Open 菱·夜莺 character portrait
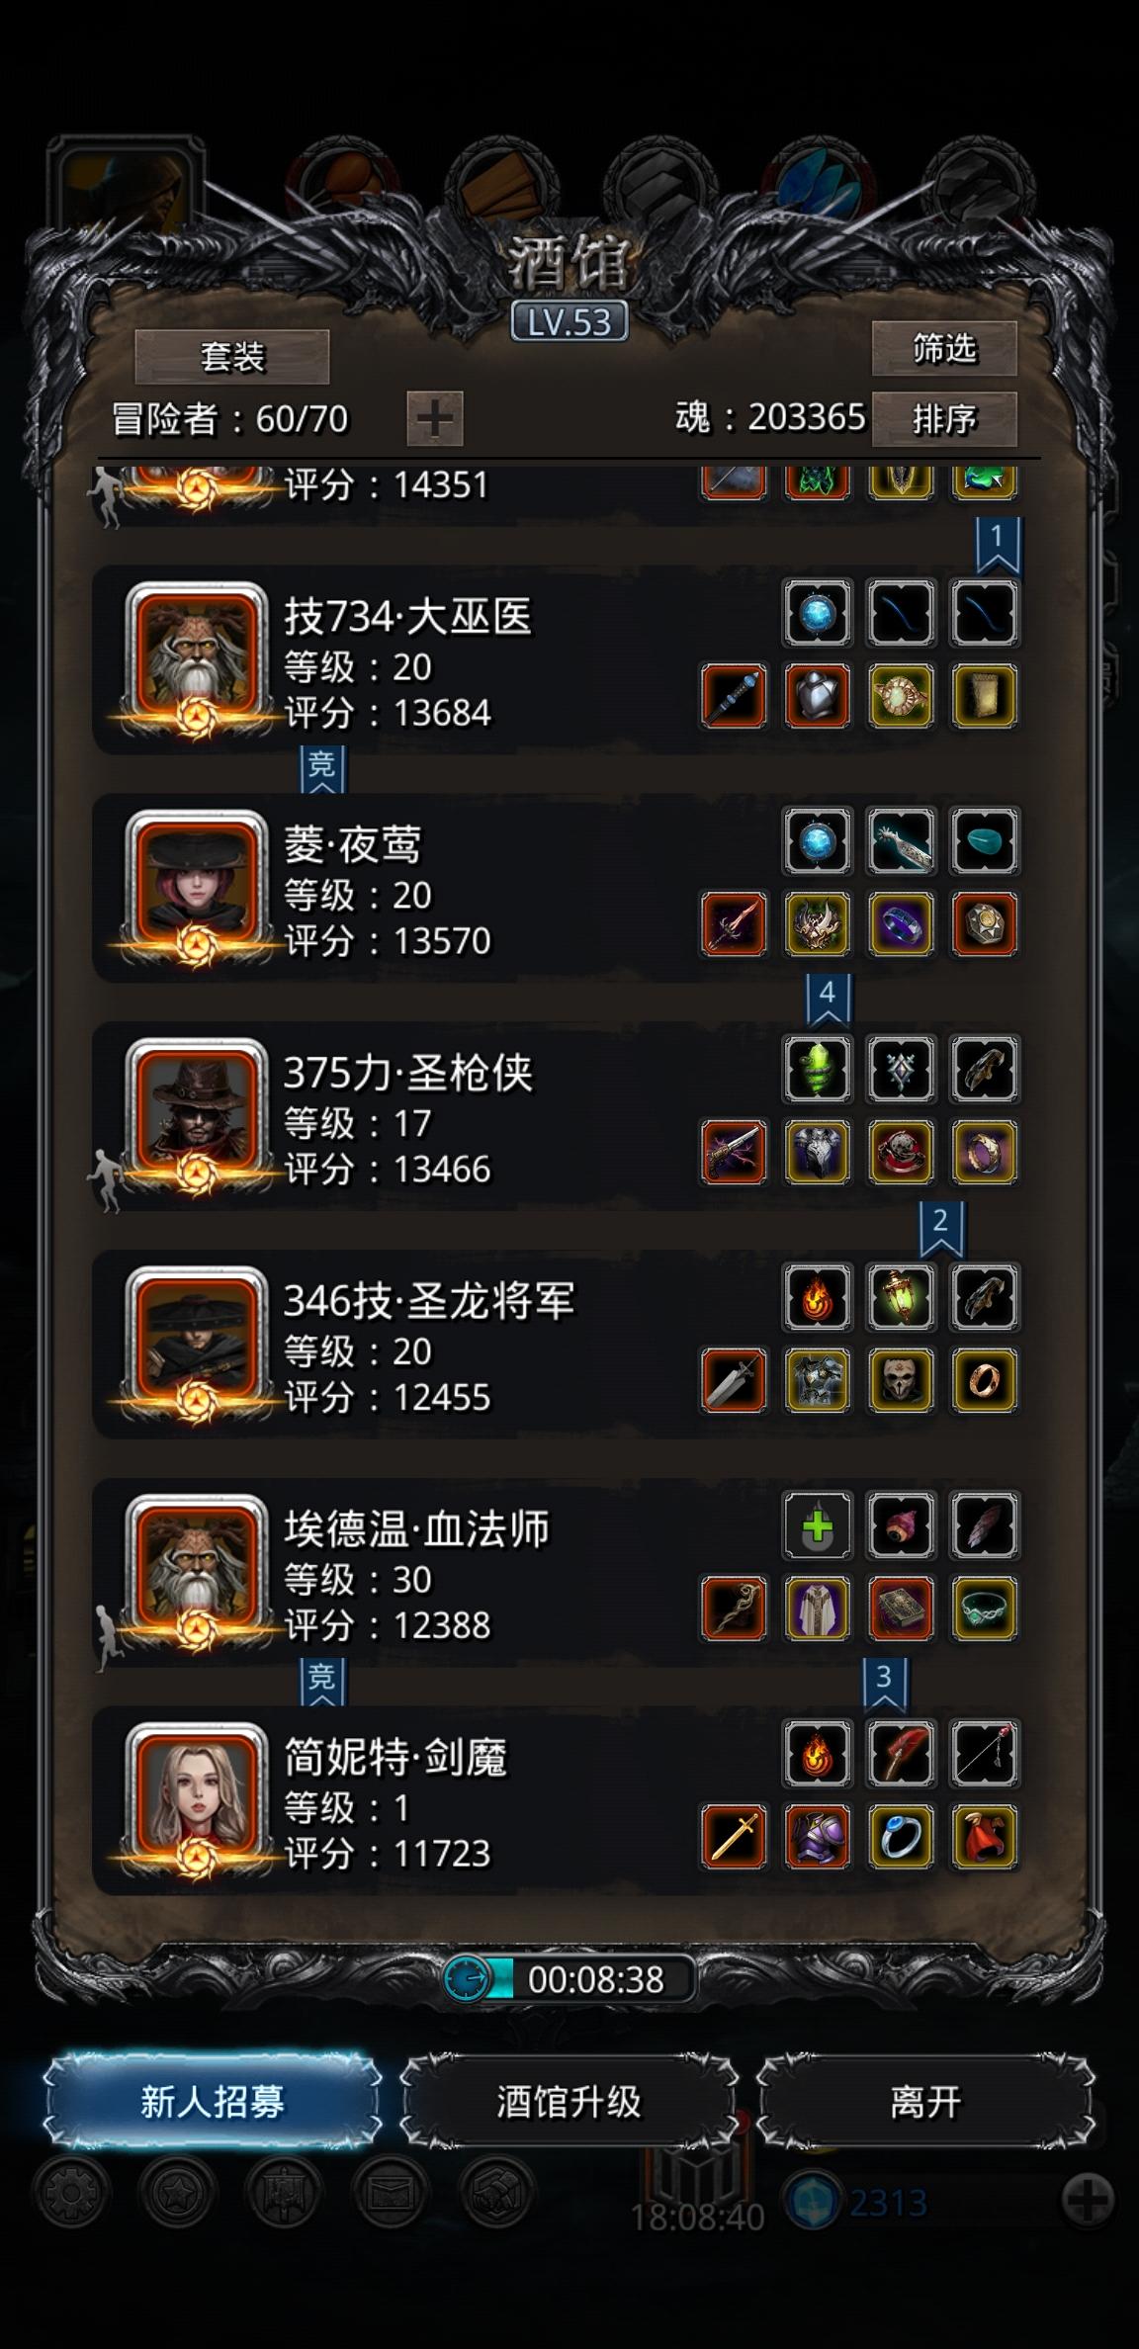 197,887
